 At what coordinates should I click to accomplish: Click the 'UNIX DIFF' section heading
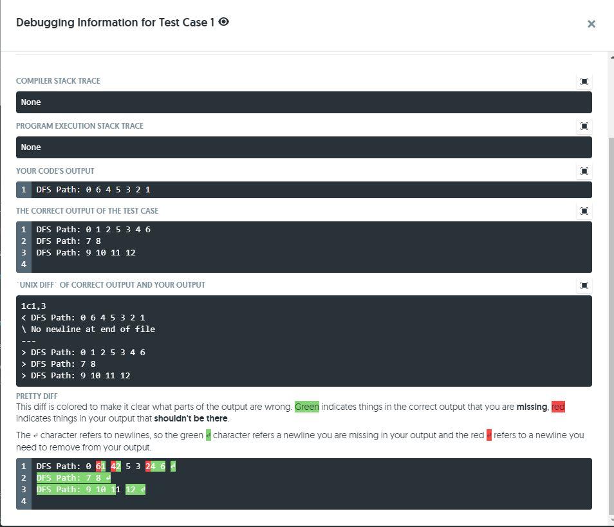pyautogui.click(x=111, y=284)
